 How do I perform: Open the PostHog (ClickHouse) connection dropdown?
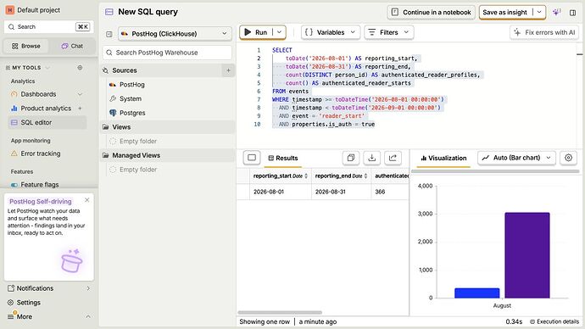[x=175, y=34]
